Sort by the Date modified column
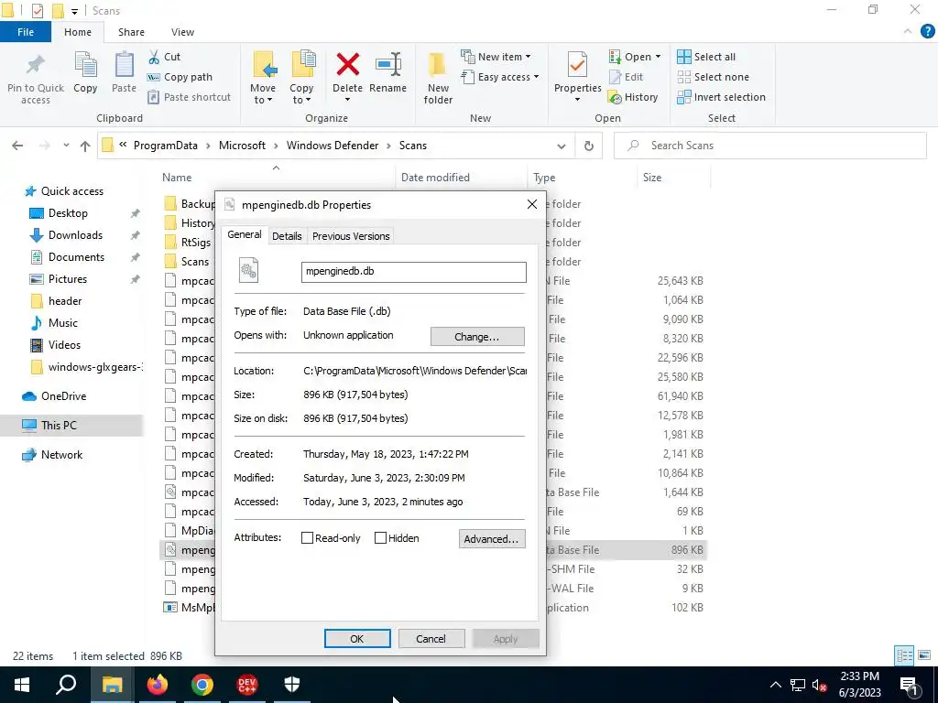Screen dimensions: 938x703 (x=435, y=178)
